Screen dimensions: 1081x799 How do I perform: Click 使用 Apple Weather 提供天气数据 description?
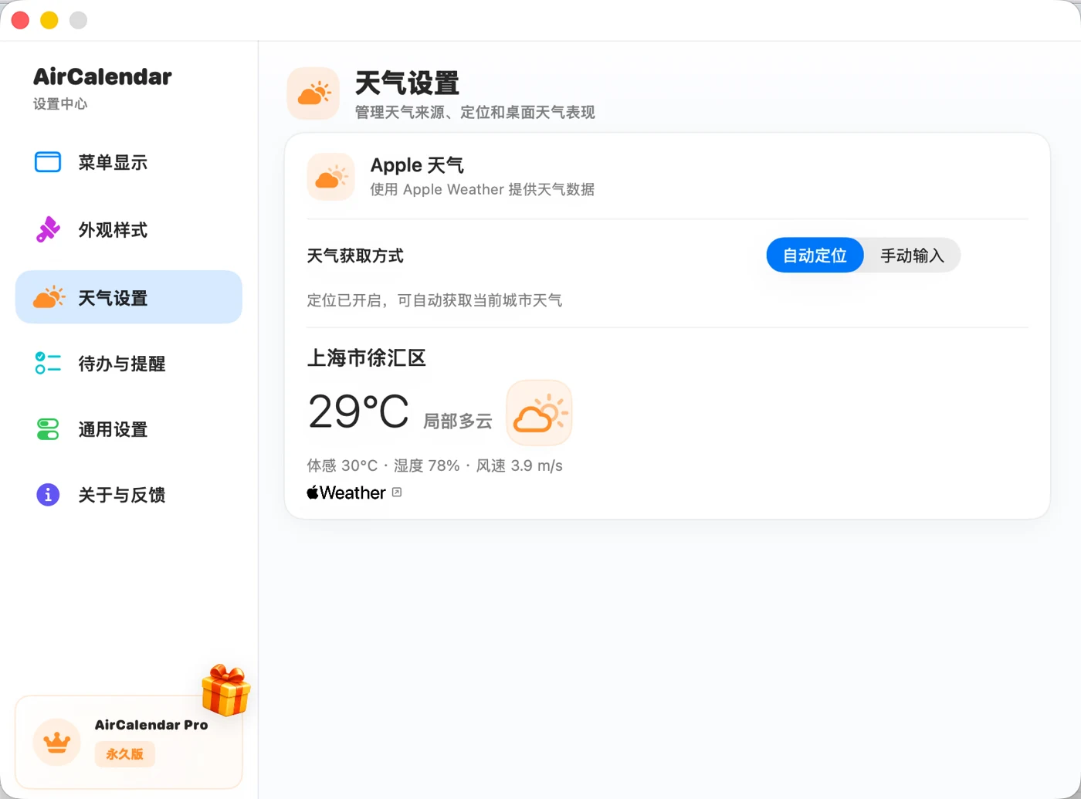tap(483, 189)
